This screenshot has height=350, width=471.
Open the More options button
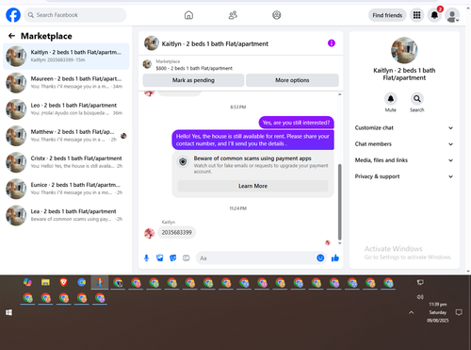(x=292, y=80)
